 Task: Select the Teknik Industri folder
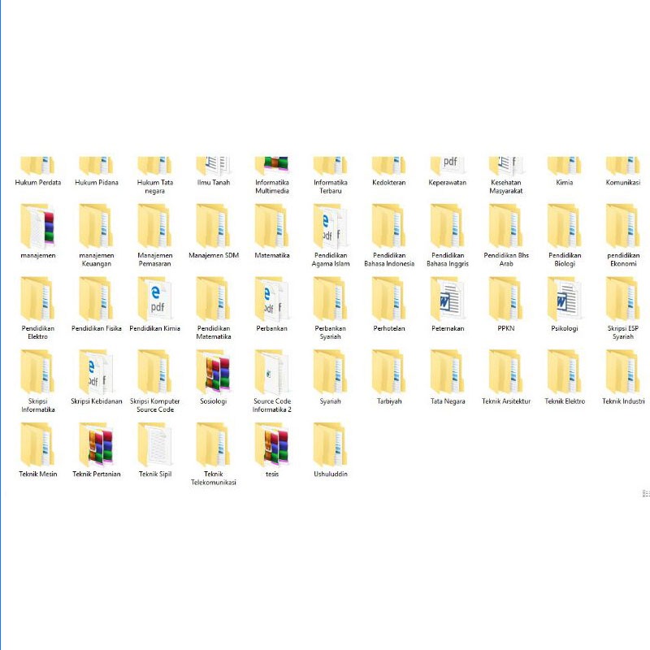(x=623, y=372)
